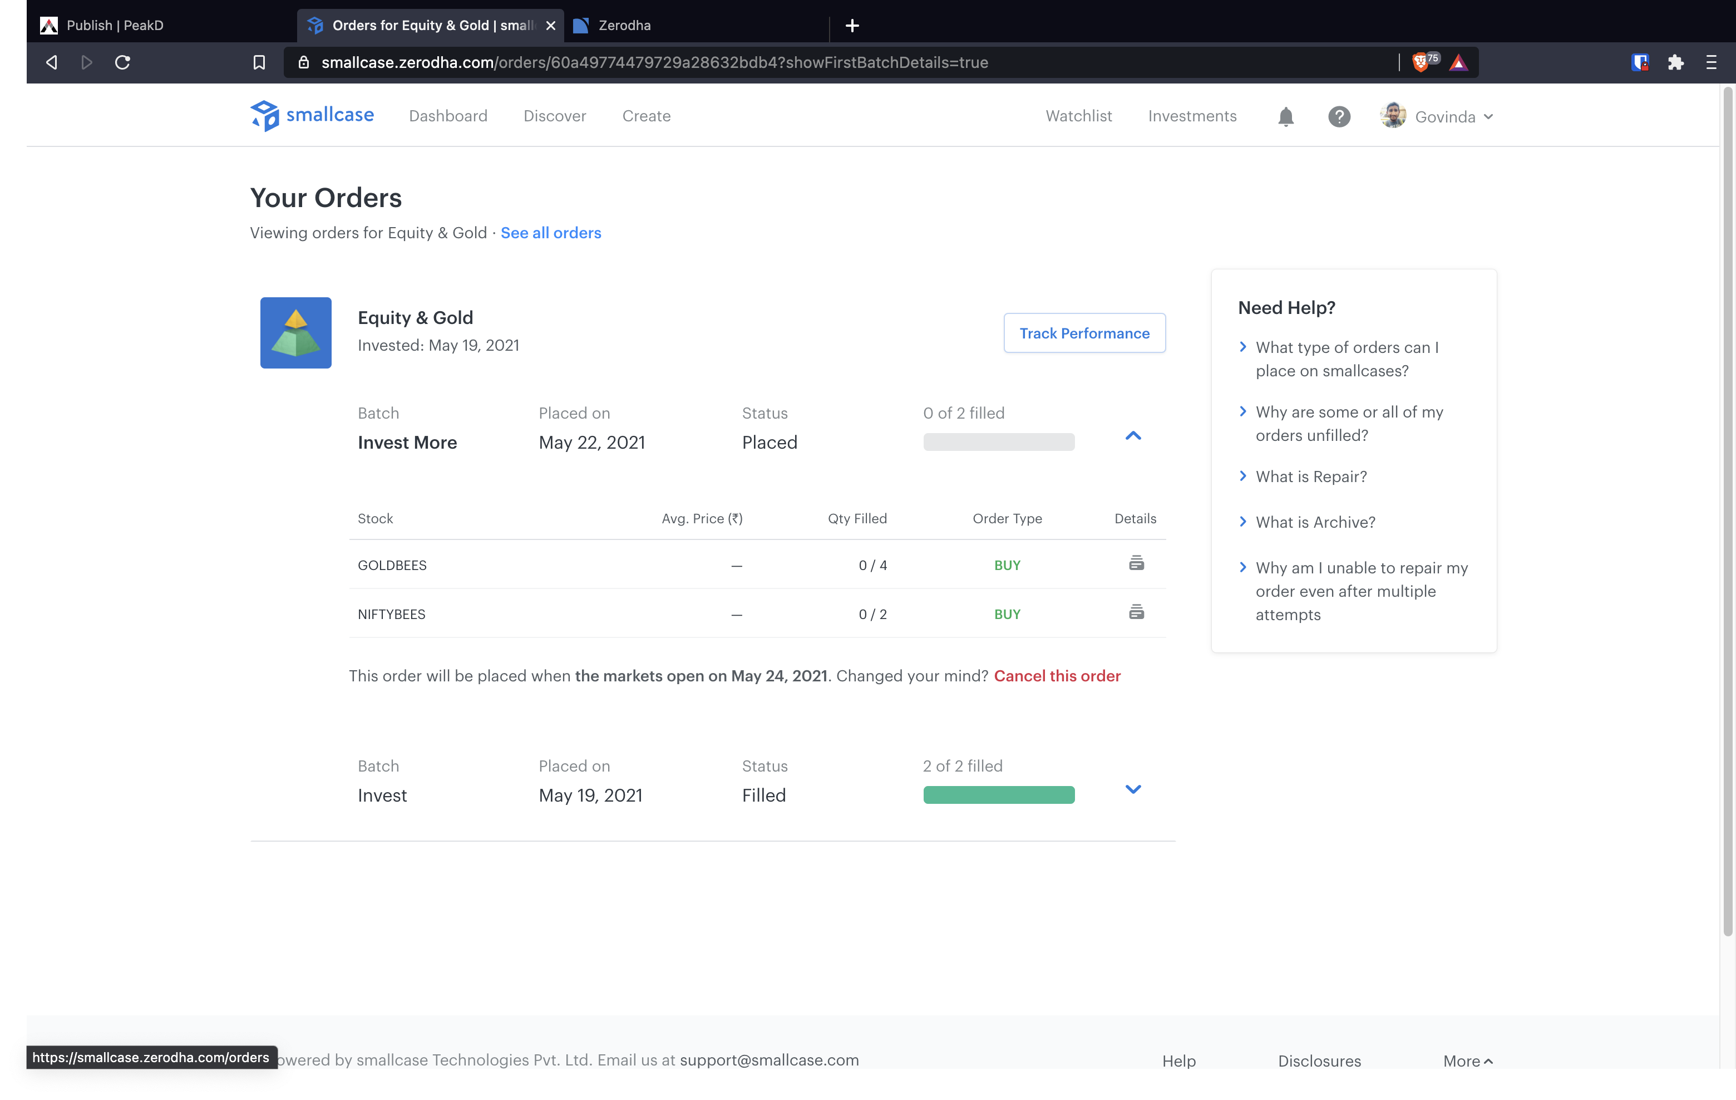Click the 'May 22, 2021' placed date
Image resolution: width=1736 pixels, height=1100 pixels.
592,443
